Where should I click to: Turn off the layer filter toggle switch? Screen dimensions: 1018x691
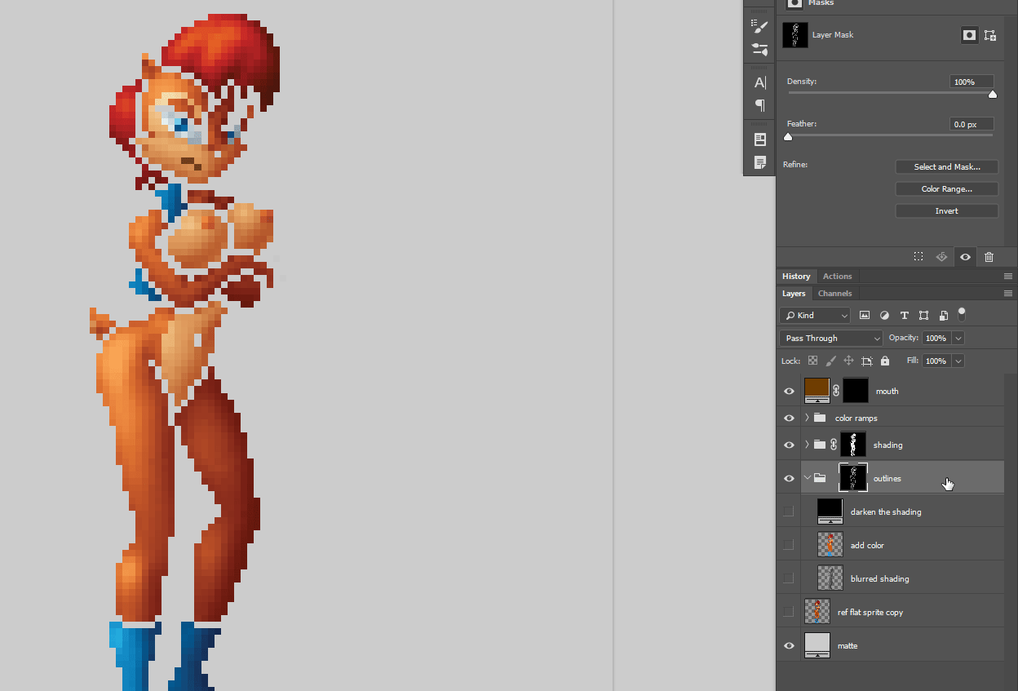pos(962,314)
